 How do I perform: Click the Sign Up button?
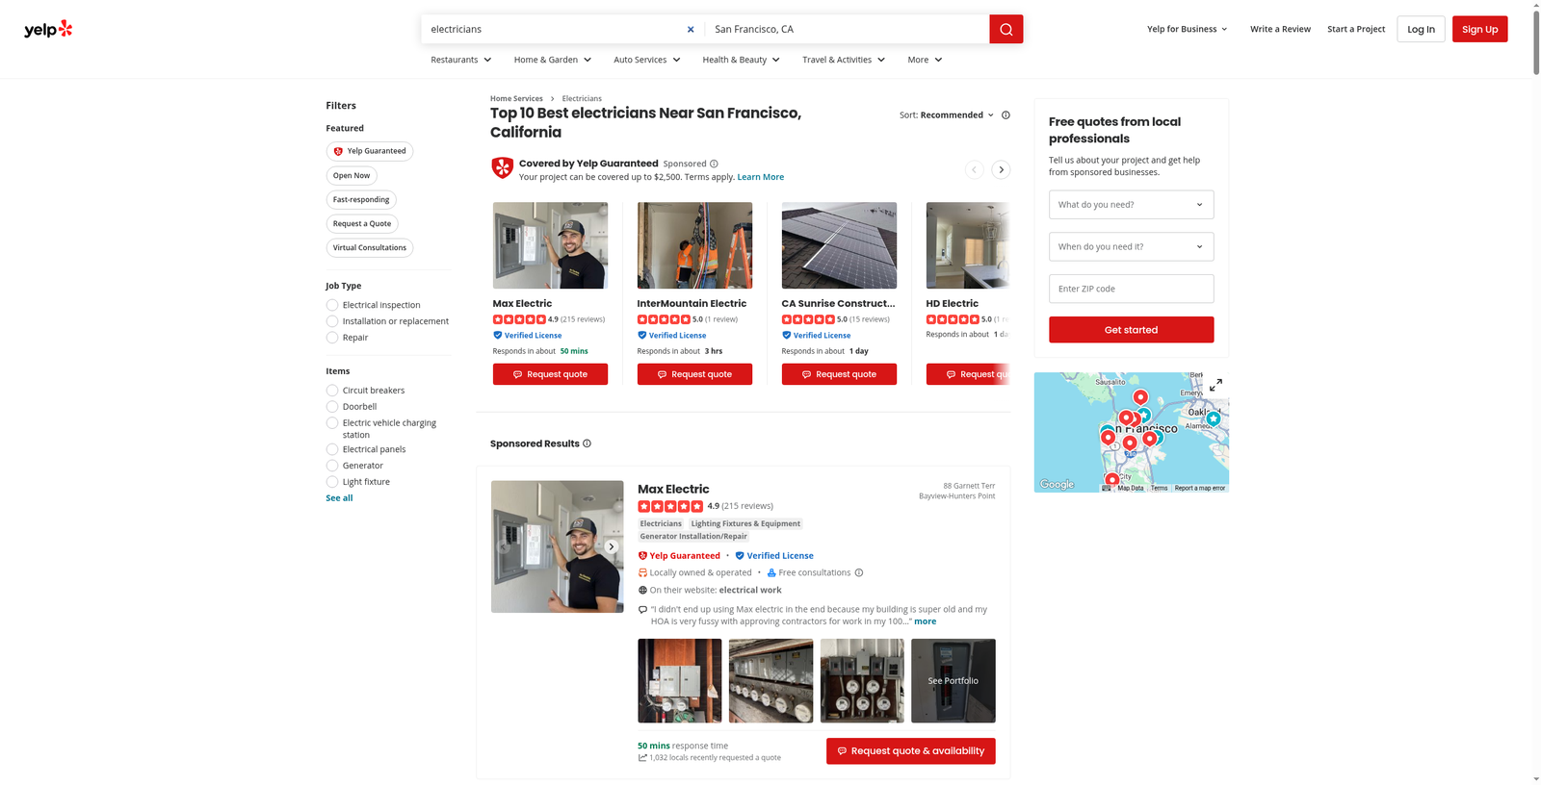1479,29
